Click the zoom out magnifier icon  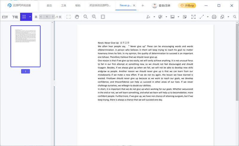tap(85, 17)
